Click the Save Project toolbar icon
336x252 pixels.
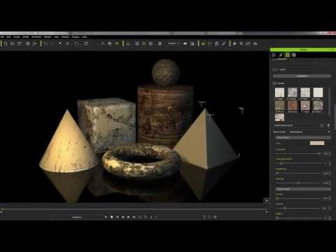(20, 43)
